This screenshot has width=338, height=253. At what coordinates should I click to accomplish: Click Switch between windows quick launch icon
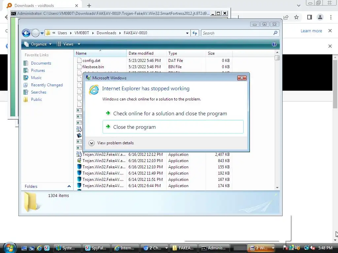click(x=31, y=248)
